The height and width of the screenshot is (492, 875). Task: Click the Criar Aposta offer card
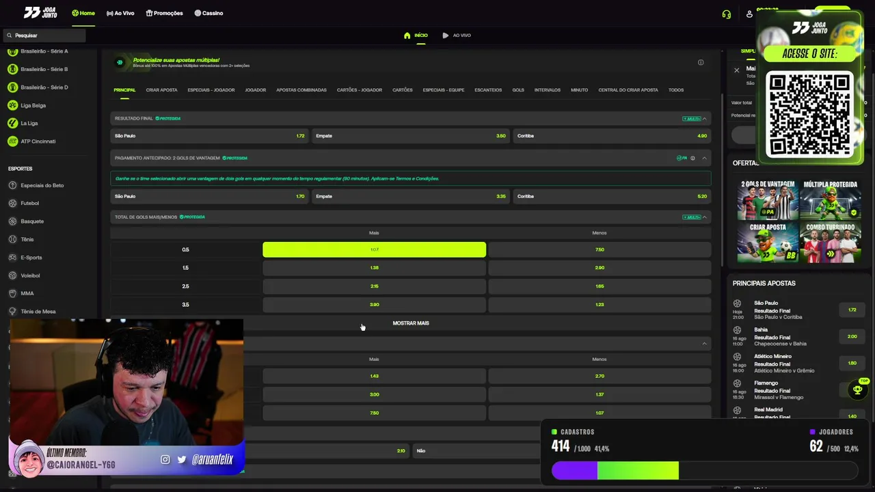point(768,243)
